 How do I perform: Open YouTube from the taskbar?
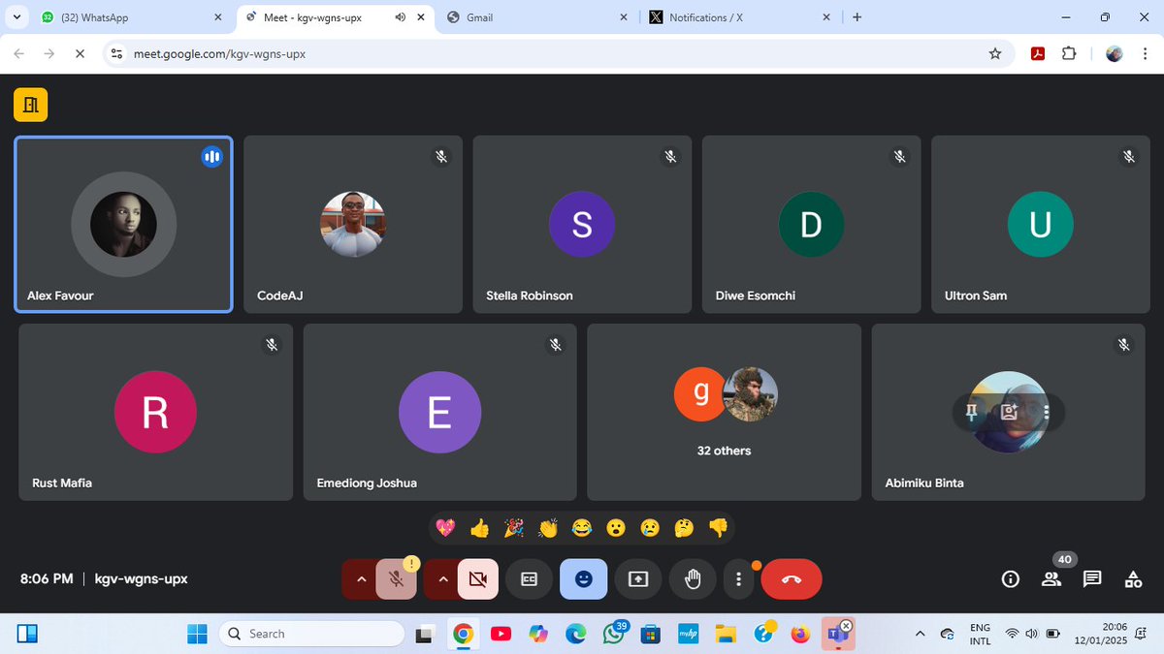click(501, 634)
